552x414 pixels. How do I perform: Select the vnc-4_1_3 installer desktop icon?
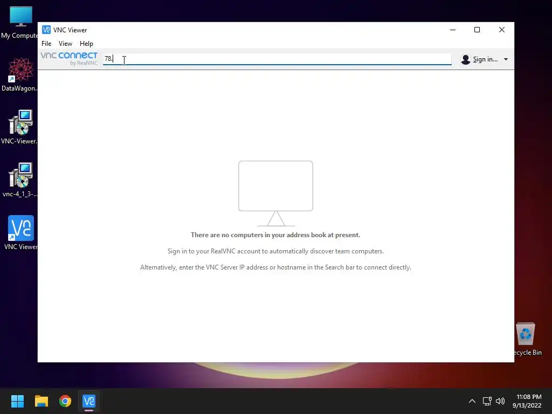coord(19,180)
